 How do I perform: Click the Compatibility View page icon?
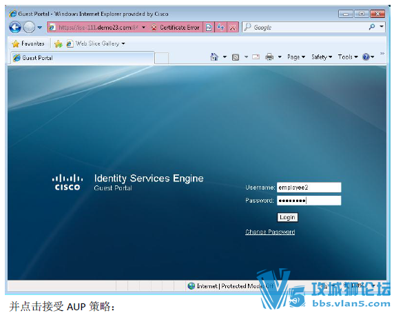(209, 27)
